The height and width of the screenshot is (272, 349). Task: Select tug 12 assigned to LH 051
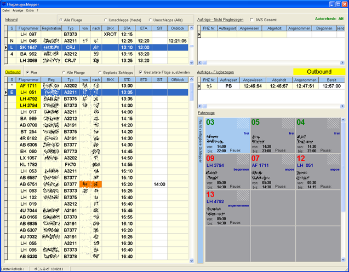(x=318, y=171)
